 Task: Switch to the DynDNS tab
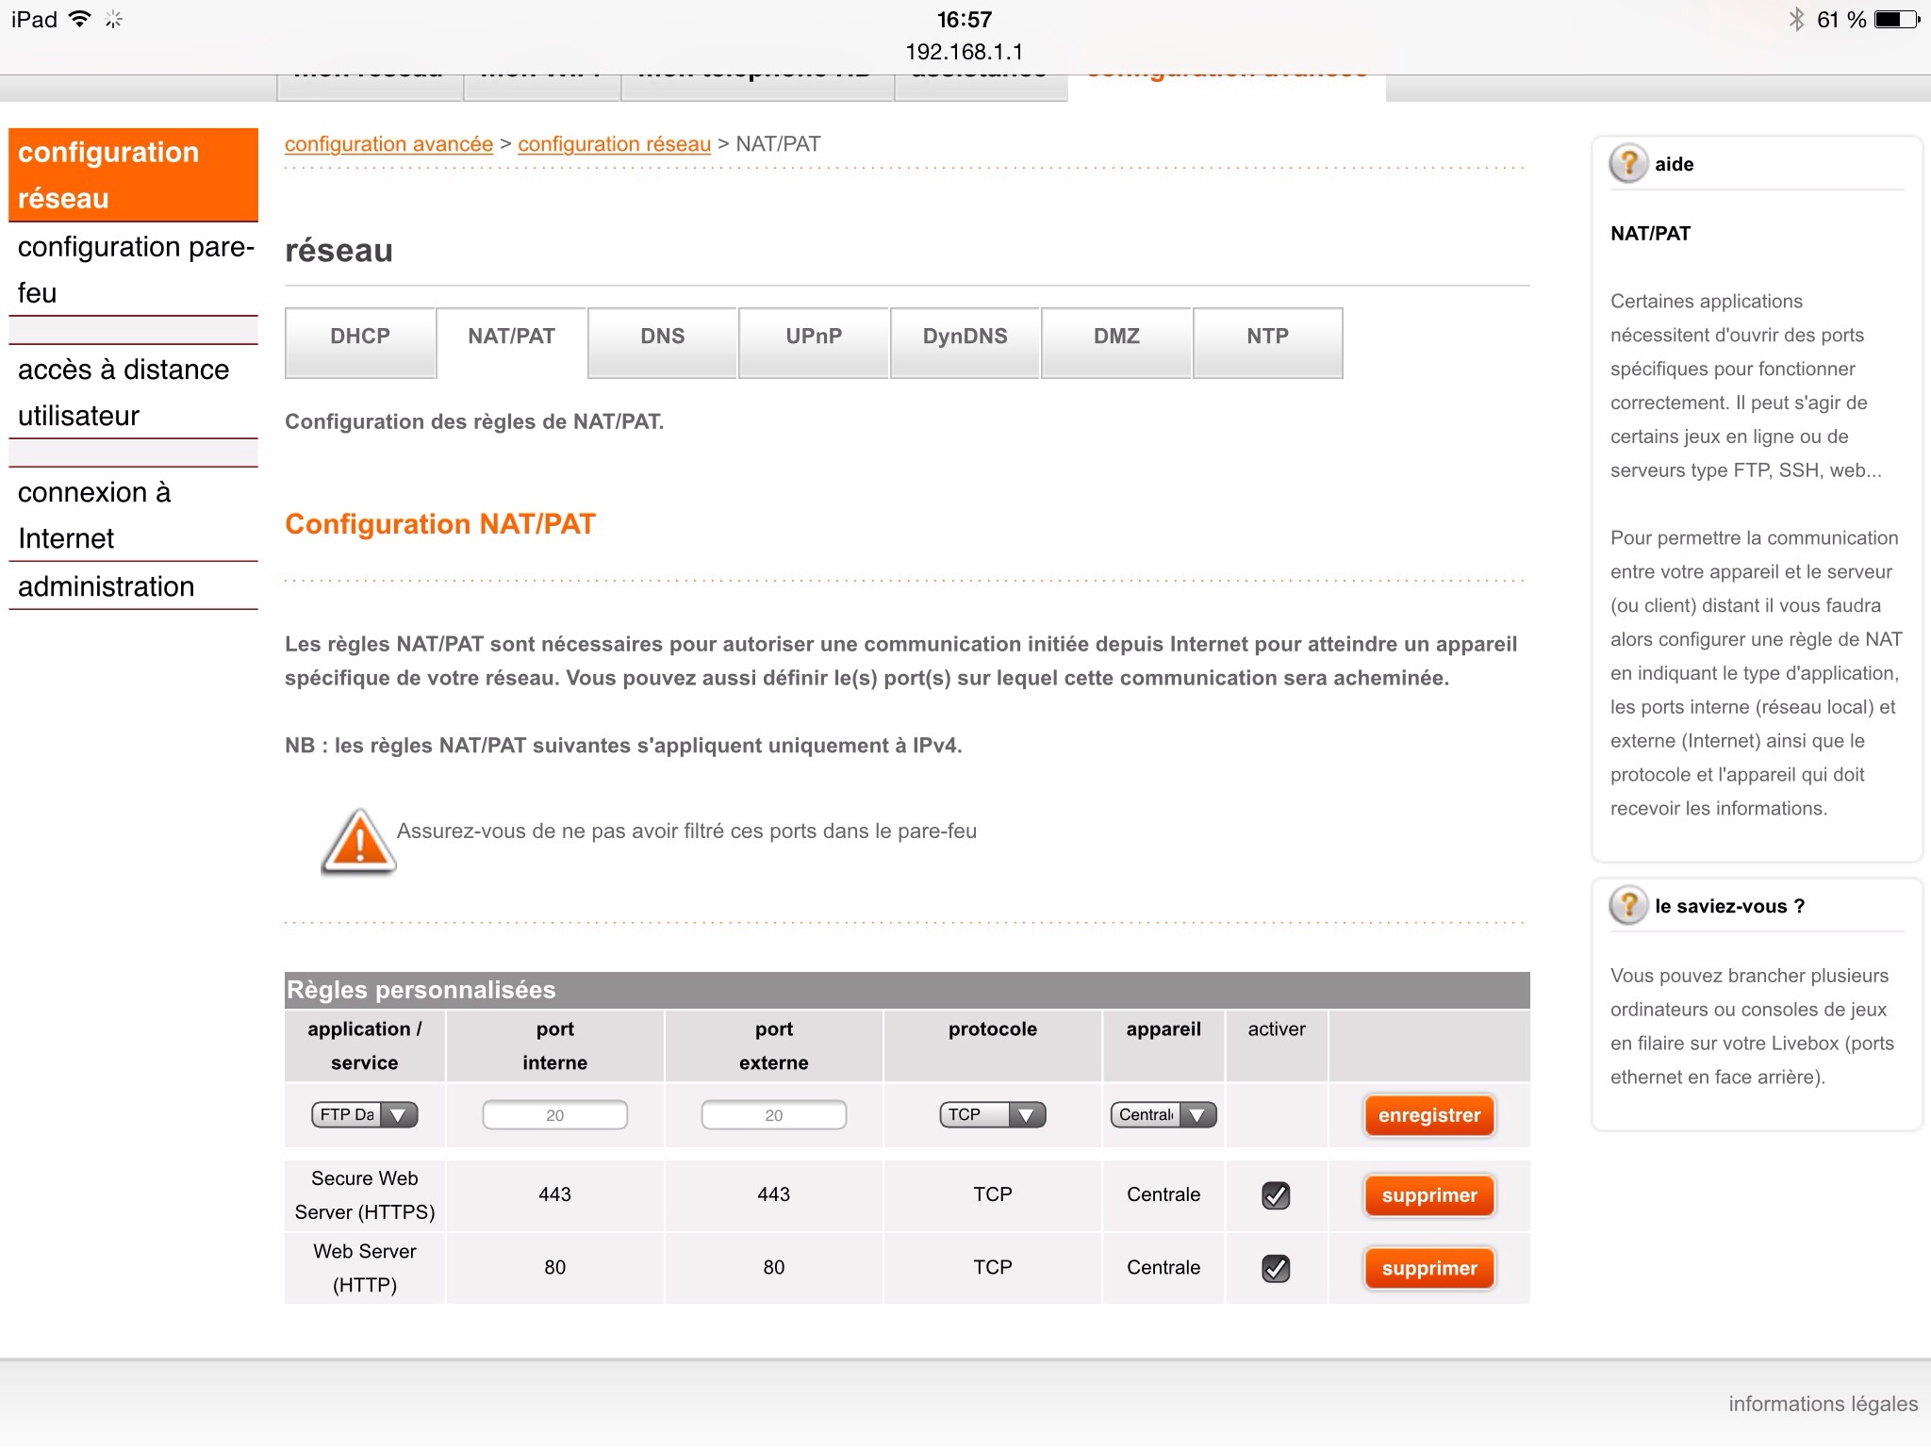click(965, 337)
